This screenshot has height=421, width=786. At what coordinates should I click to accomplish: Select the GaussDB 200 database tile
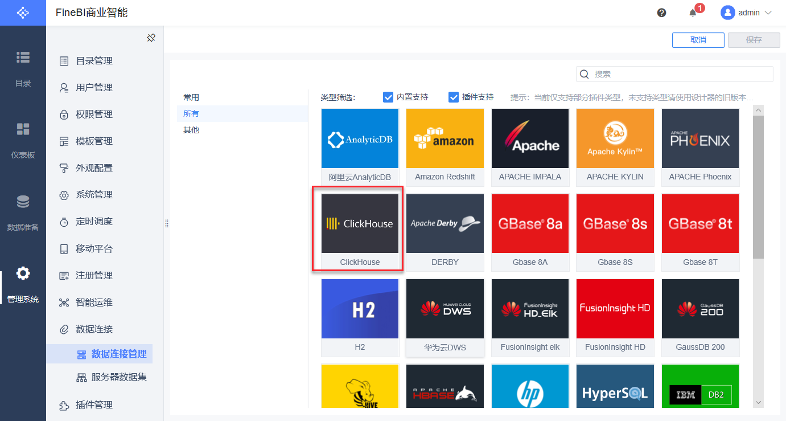pos(700,317)
